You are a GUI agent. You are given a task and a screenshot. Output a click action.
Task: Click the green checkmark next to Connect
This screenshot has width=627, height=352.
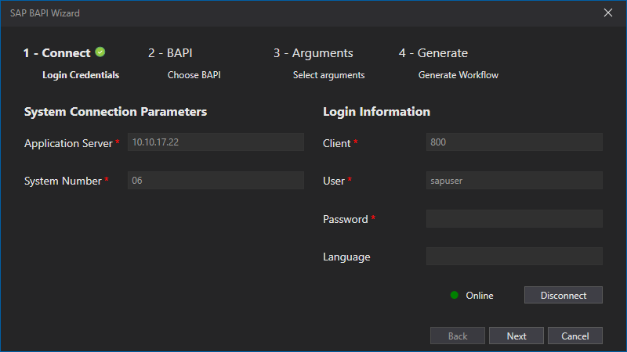(100, 52)
